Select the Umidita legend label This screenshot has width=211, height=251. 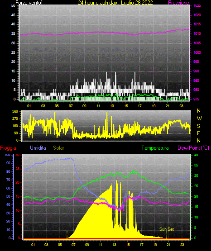(38, 148)
